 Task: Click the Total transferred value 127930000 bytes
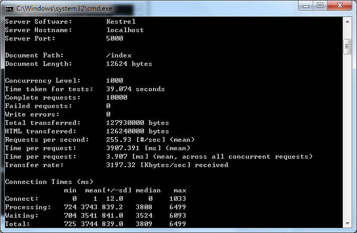tap(138, 123)
